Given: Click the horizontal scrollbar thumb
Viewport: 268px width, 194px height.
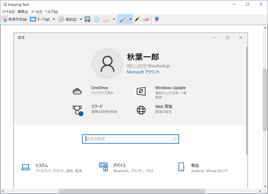Looking at the screenshot, I should pyautogui.click(x=132, y=191).
